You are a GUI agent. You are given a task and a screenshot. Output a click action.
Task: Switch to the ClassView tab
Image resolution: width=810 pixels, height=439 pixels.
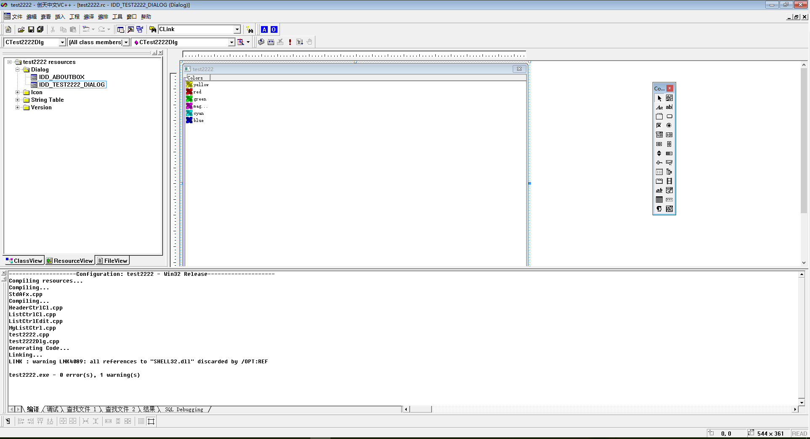[24, 261]
